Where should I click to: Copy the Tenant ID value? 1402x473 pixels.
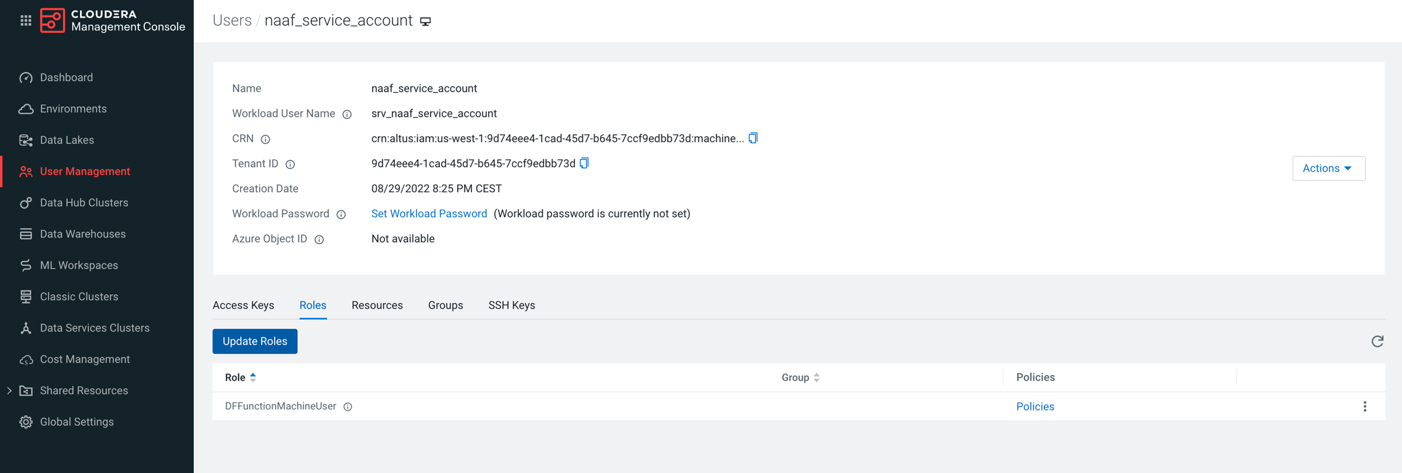coord(584,164)
